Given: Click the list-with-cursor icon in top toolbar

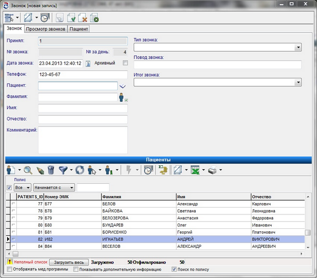Looking at the screenshot, I should click(x=9, y=18).
